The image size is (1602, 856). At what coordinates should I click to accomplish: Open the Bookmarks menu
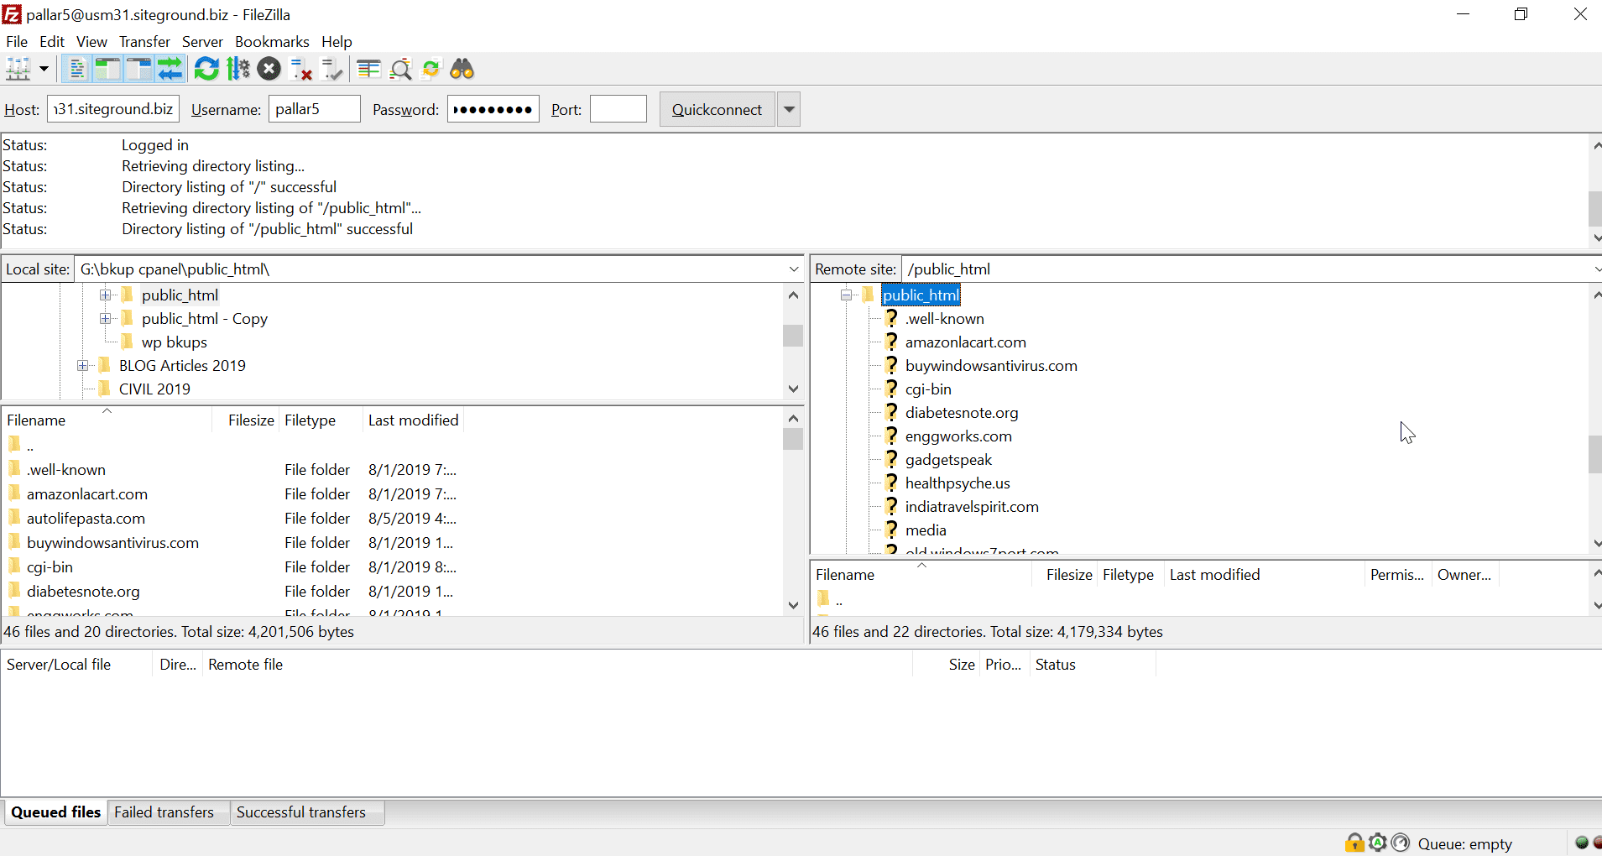tap(272, 42)
